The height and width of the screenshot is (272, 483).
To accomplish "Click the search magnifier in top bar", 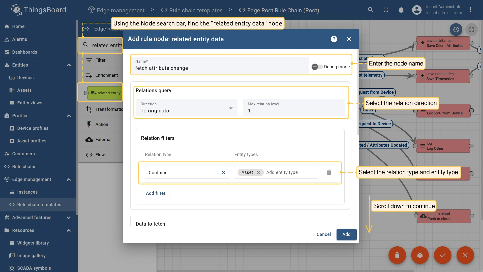I will 371,10.
